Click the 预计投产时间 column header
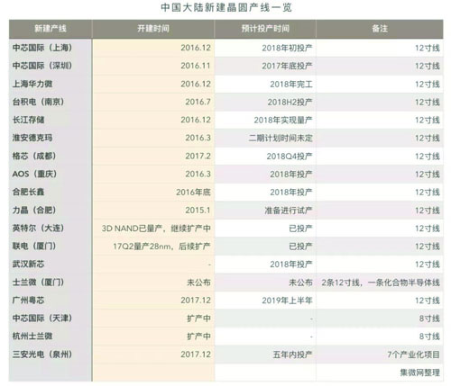The width and height of the screenshot is (451, 386). tap(265, 29)
